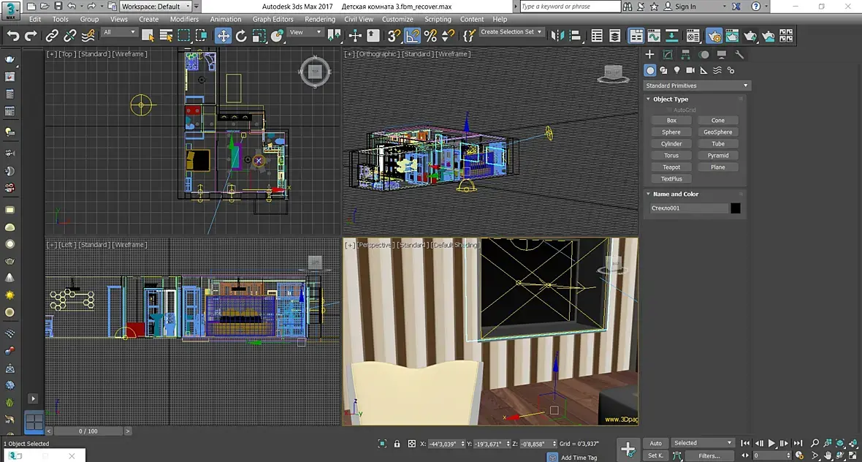Activate the Select and Rotate tool

click(241, 35)
